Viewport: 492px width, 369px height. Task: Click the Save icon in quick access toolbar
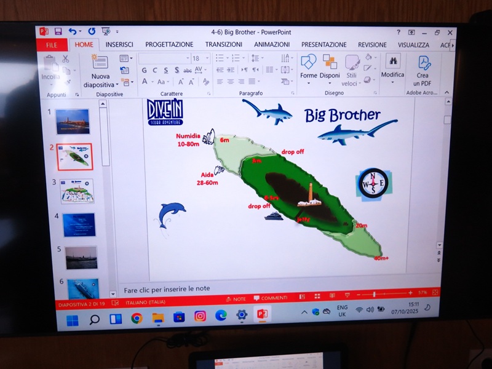point(58,31)
